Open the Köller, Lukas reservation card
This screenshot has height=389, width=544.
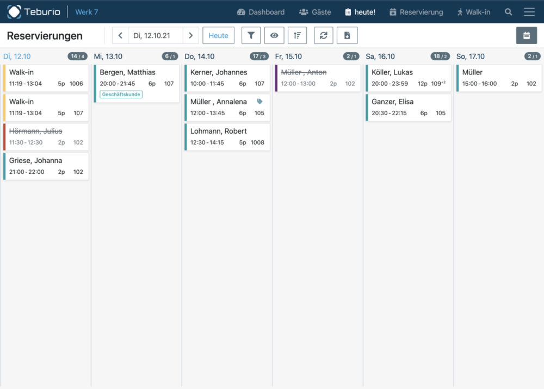click(x=409, y=78)
